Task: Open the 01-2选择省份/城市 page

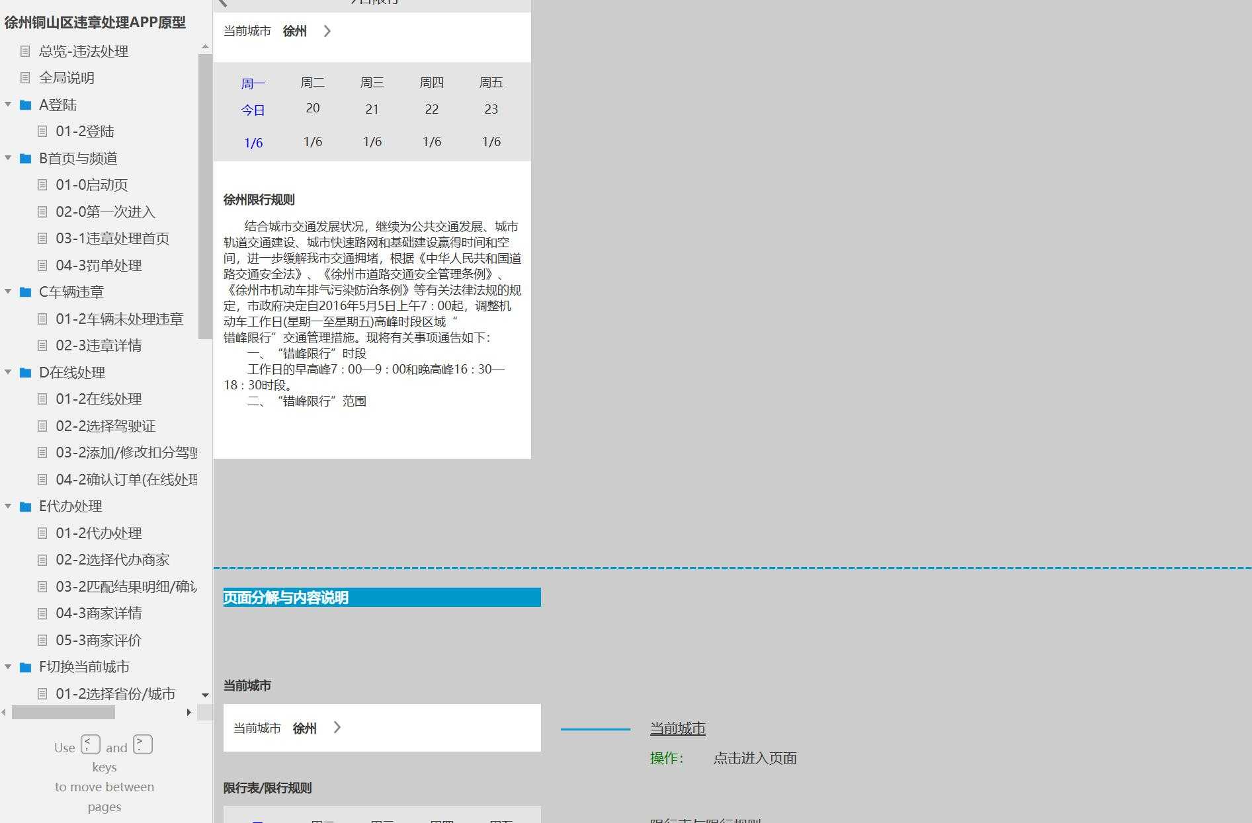Action: [115, 693]
